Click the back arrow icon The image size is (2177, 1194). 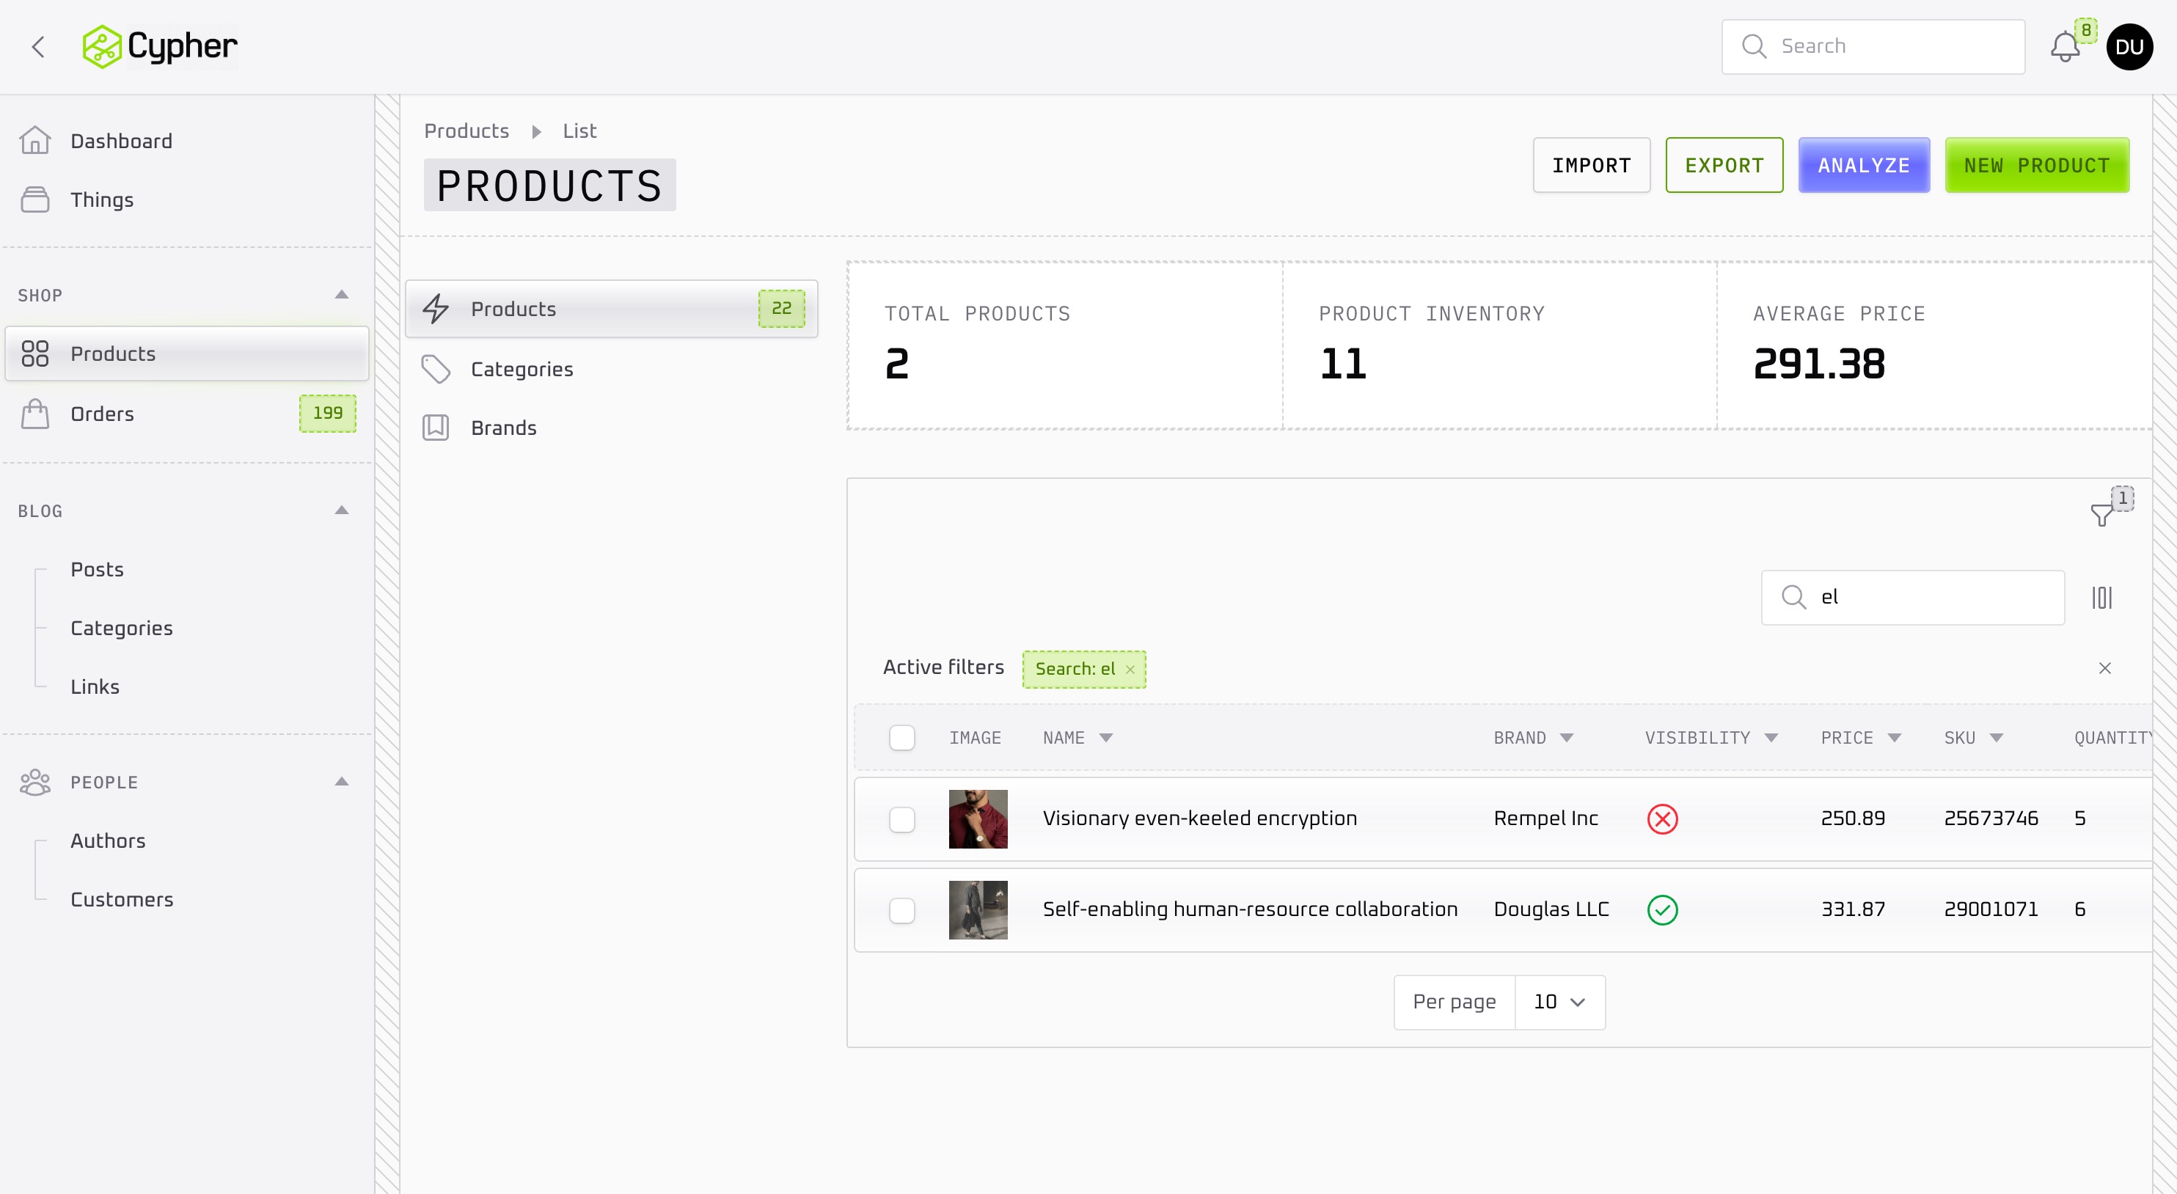click(37, 46)
